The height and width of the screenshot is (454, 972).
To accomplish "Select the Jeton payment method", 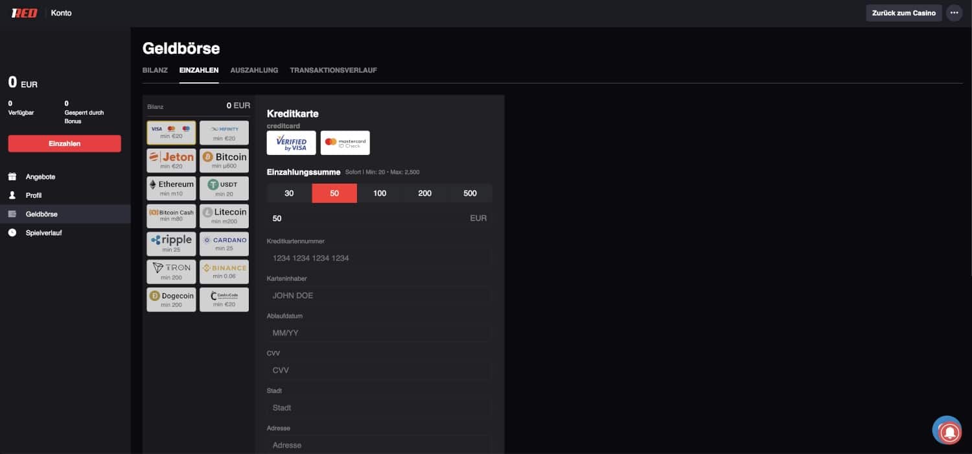I will 171,160.
